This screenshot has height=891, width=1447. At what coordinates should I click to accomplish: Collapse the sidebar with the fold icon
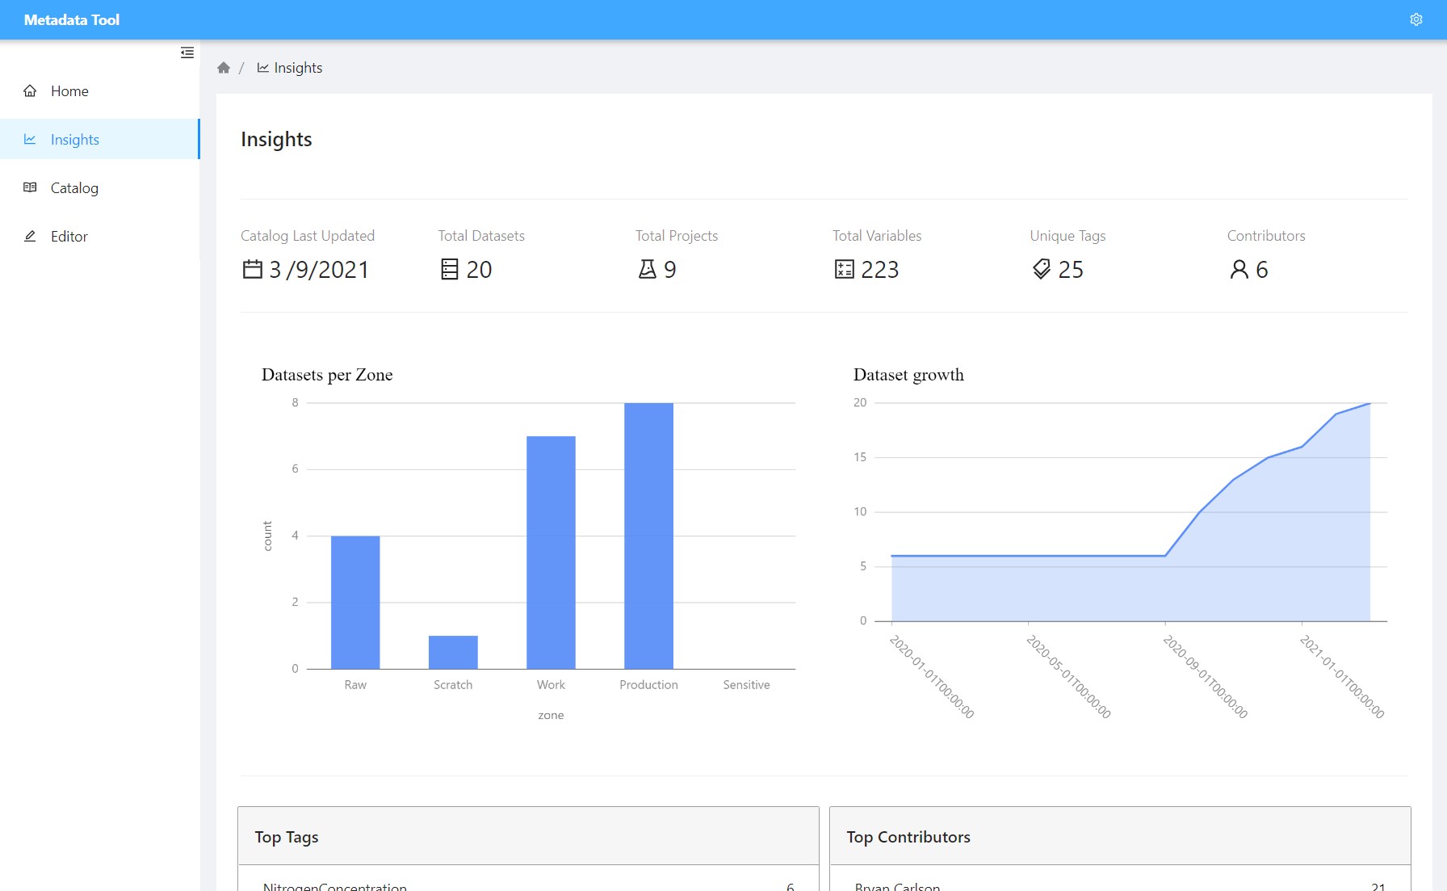pos(187,53)
